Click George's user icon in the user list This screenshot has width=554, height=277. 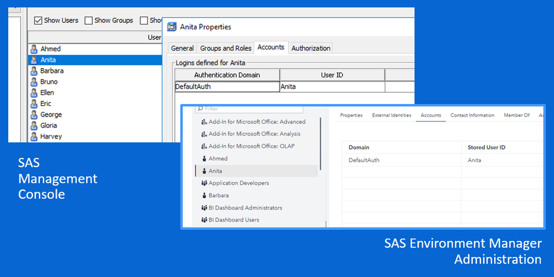tap(34, 115)
